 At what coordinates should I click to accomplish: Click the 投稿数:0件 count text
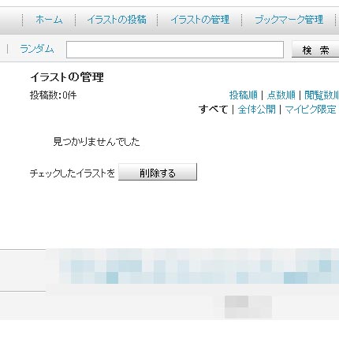coord(54,95)
